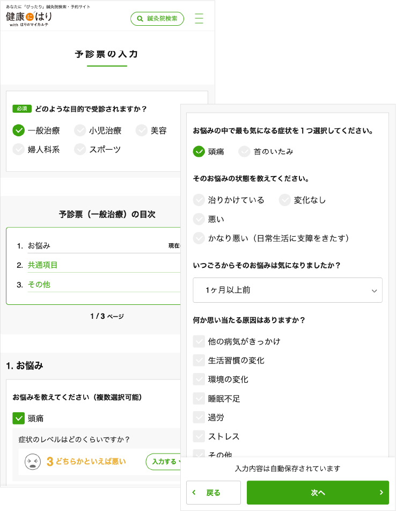This screenshot has width=396, height=511.
Task: Click the 健康にはり site logo
Action: 30,18
